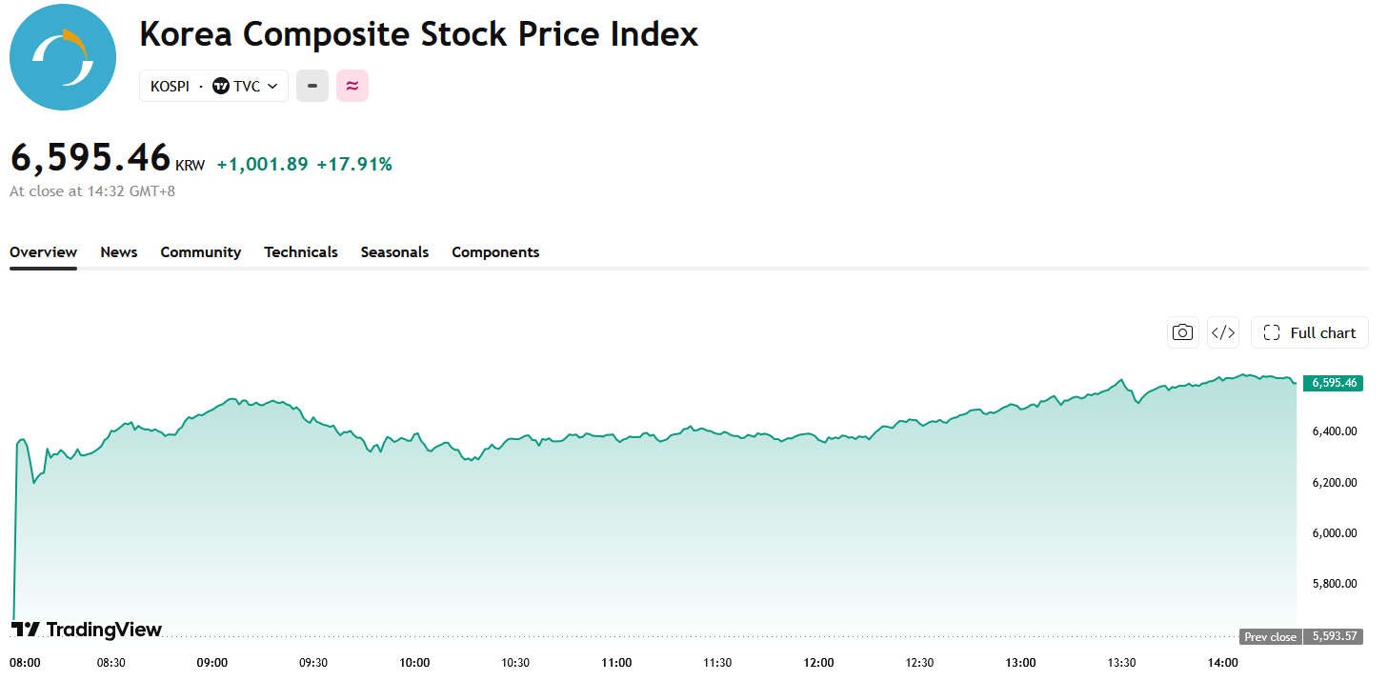Viewport: 1388px width, 681px height.
Task: Select the Overview tab
Action: pyautogui.click(x=43, y=252)
